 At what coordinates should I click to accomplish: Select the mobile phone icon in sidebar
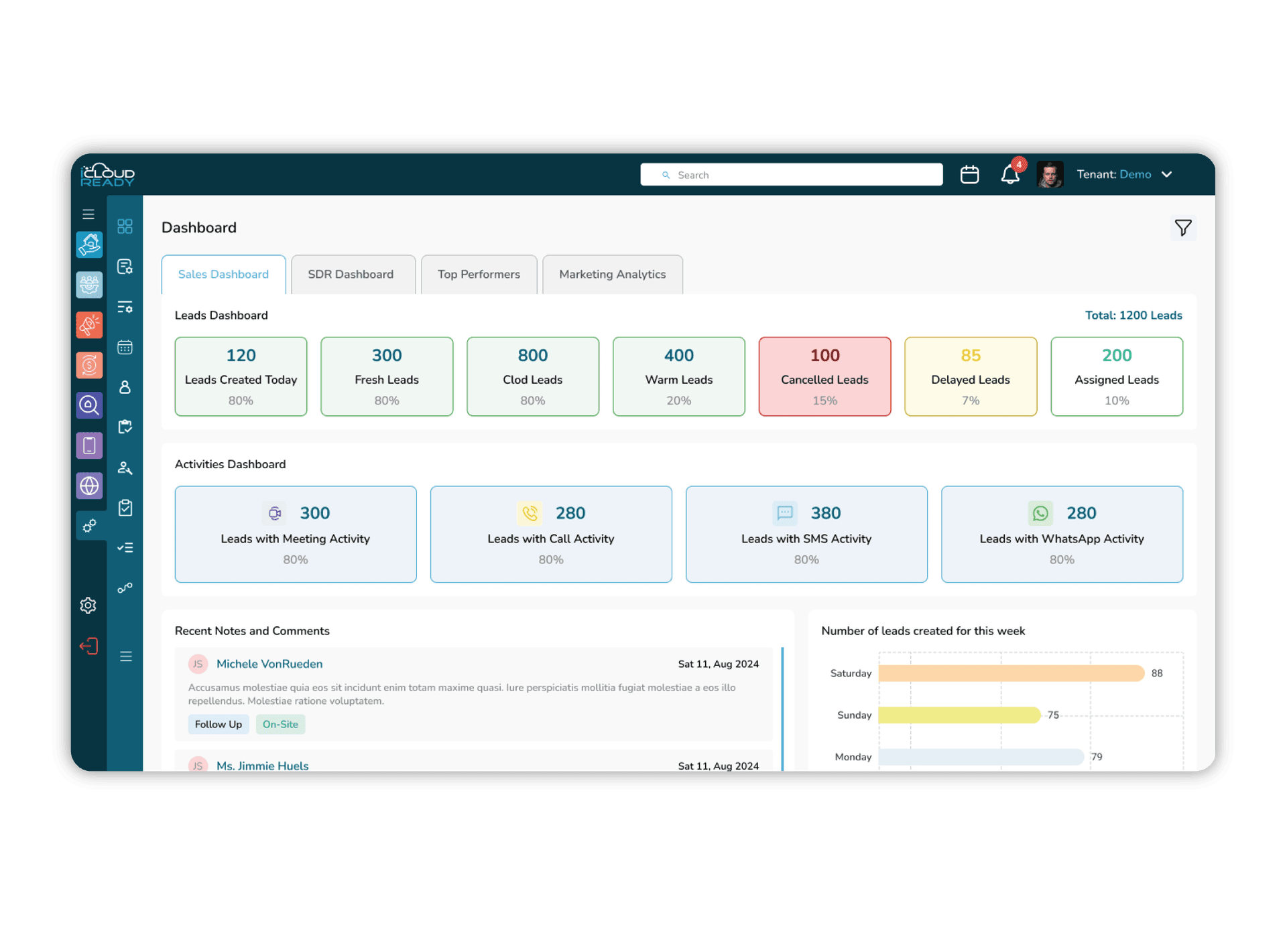[x=89, y=445]
